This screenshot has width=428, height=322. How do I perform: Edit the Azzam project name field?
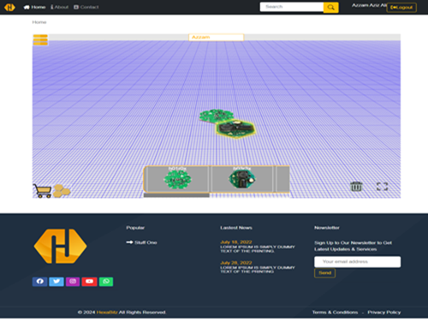pos(216,38)
